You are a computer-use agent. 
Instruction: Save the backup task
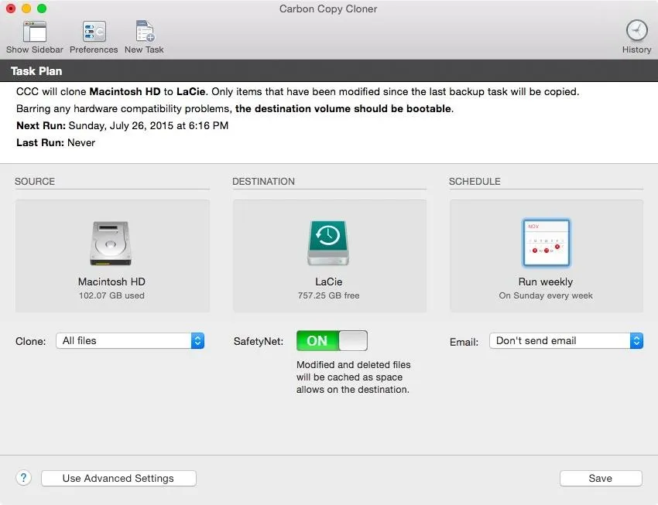[601, 478]
